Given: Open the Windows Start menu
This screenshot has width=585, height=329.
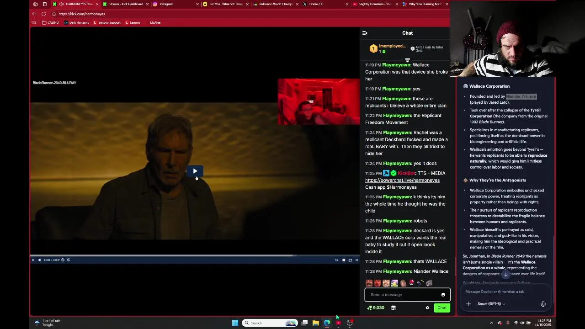Looking at the screenshot, I should point(235,323).
